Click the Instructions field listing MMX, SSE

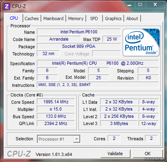[98, 85]
